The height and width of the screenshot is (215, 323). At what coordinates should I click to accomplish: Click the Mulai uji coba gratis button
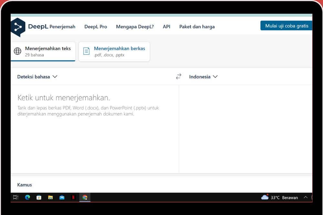pos(287,26)
